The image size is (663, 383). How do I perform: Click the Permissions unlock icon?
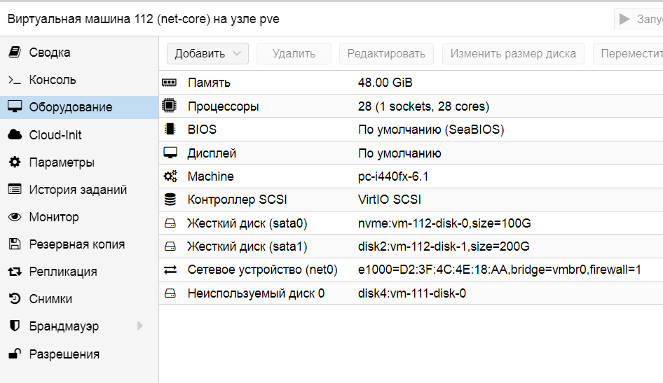click(x=14, y=354)
